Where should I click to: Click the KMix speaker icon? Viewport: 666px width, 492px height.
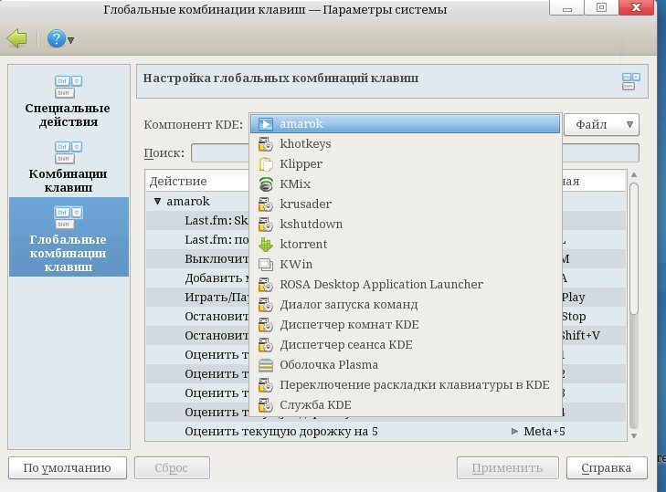pyautogui.click(x=266, y=183)
